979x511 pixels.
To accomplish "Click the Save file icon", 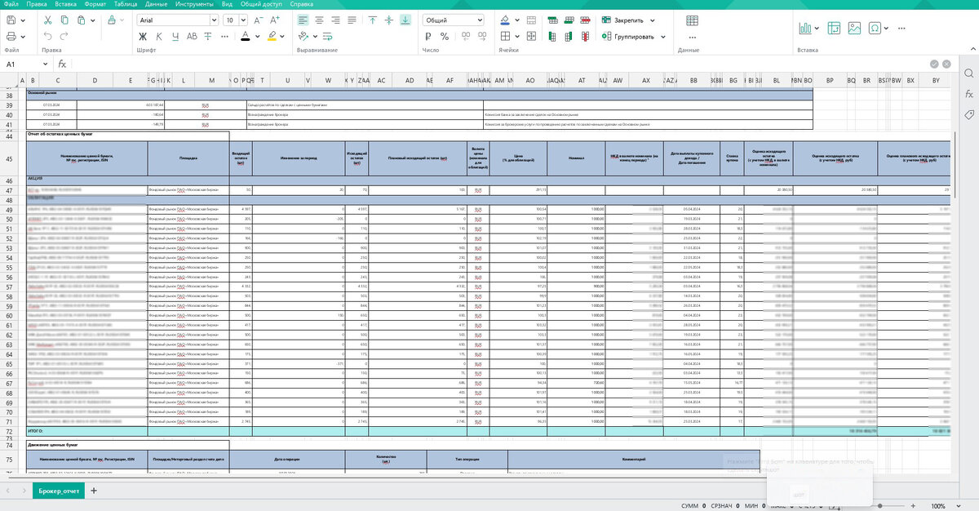I will [11, 20].
